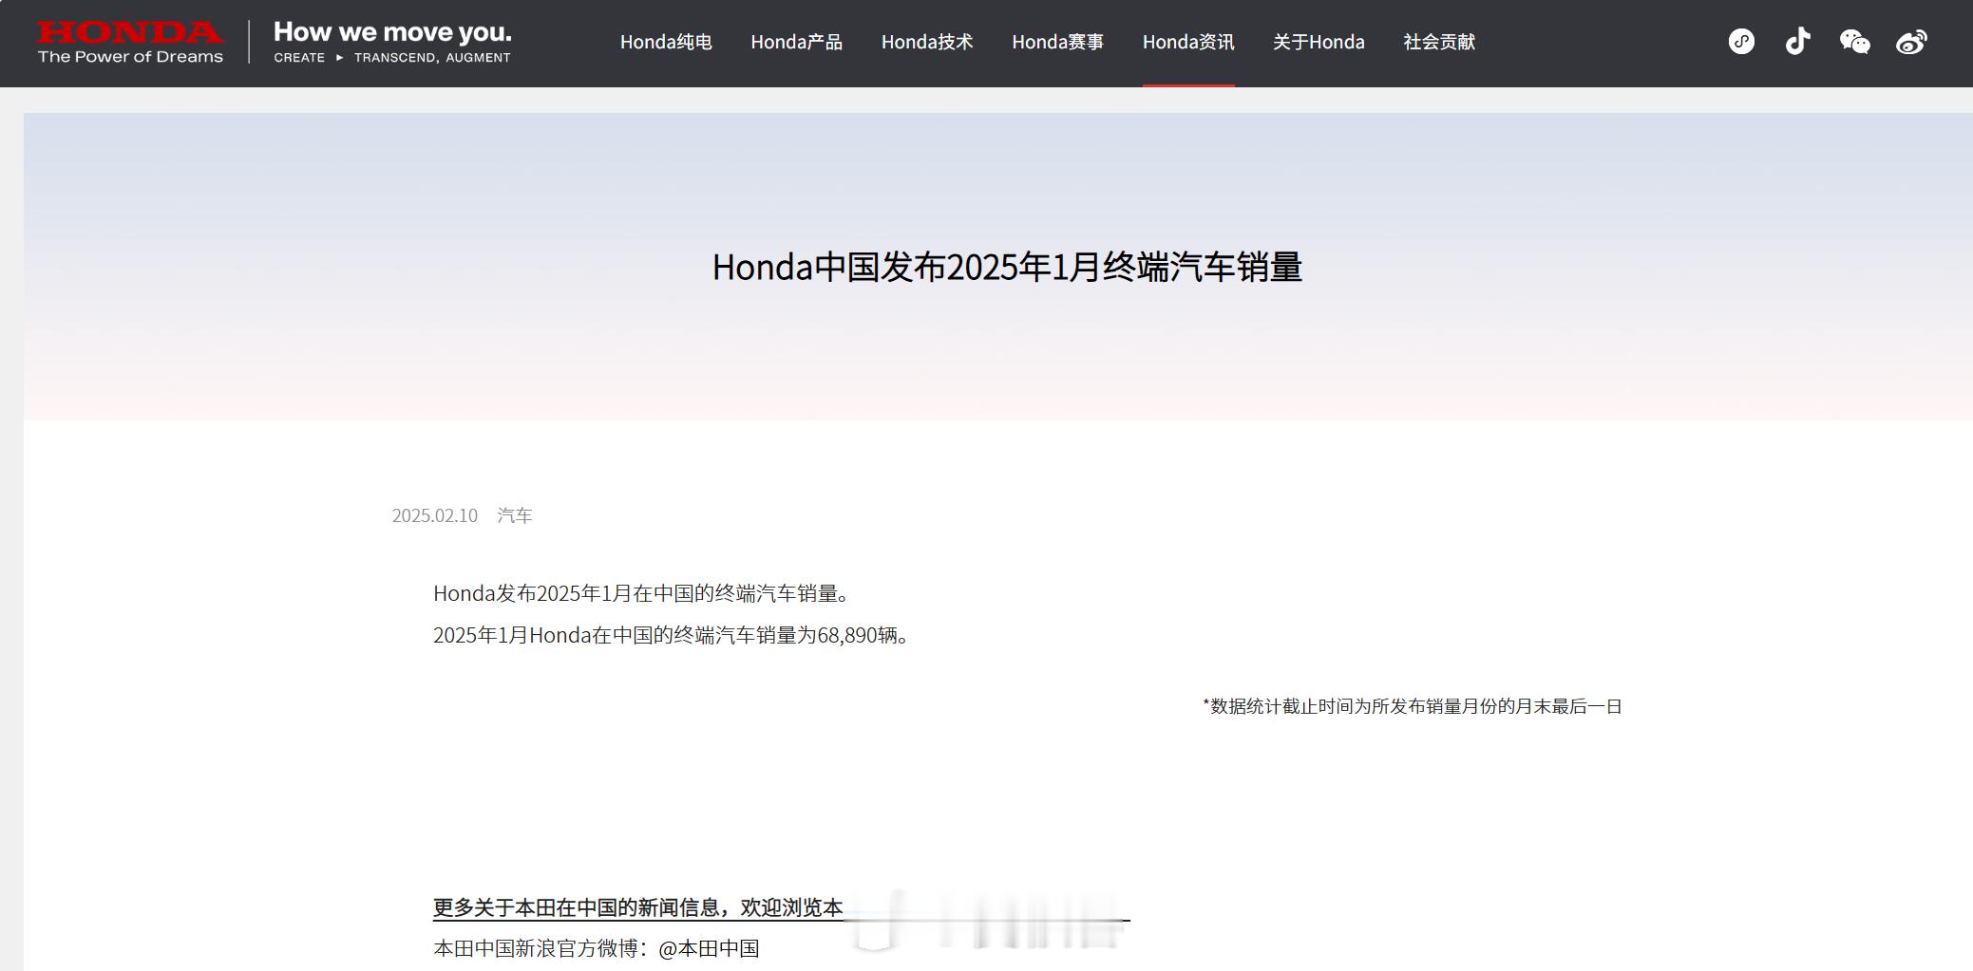
Task: Select the Honda资讯 nav item
Action: 1188,42
